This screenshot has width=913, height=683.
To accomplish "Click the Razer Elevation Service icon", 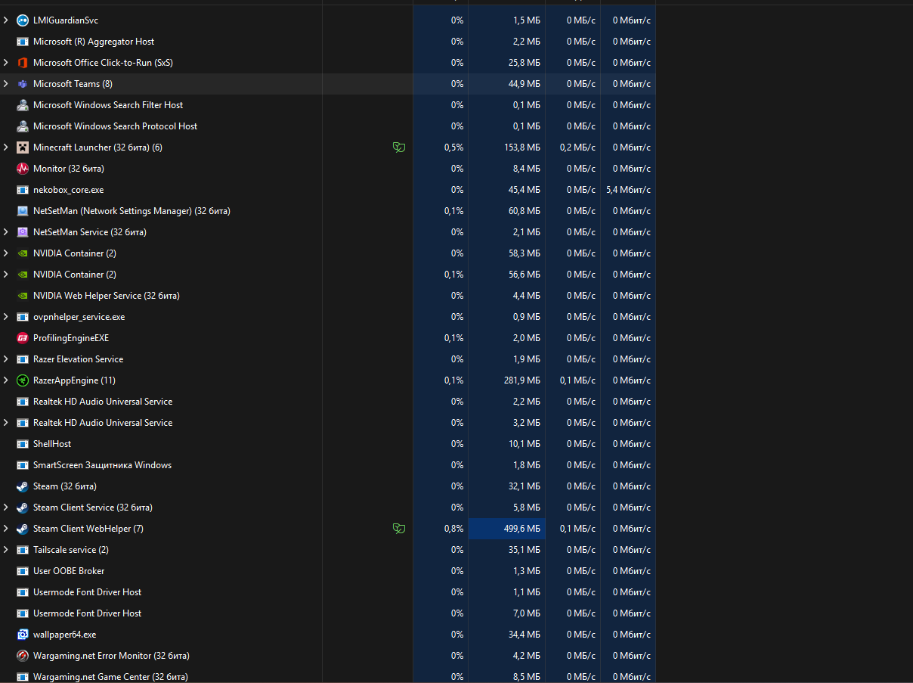I will (x=23, y=359).
